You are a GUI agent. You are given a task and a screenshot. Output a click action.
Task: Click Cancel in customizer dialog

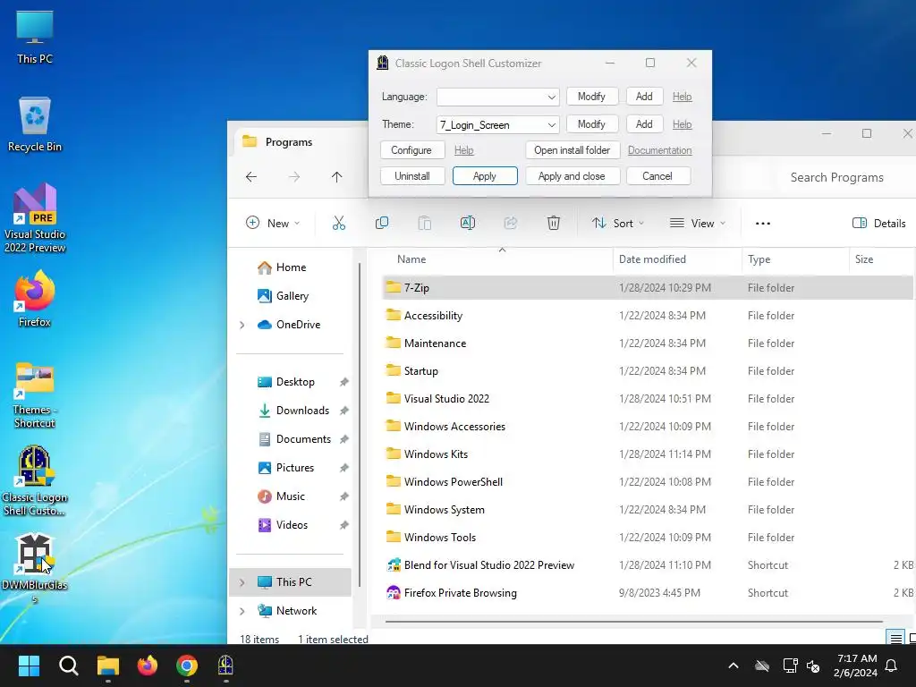pos(658,176)
